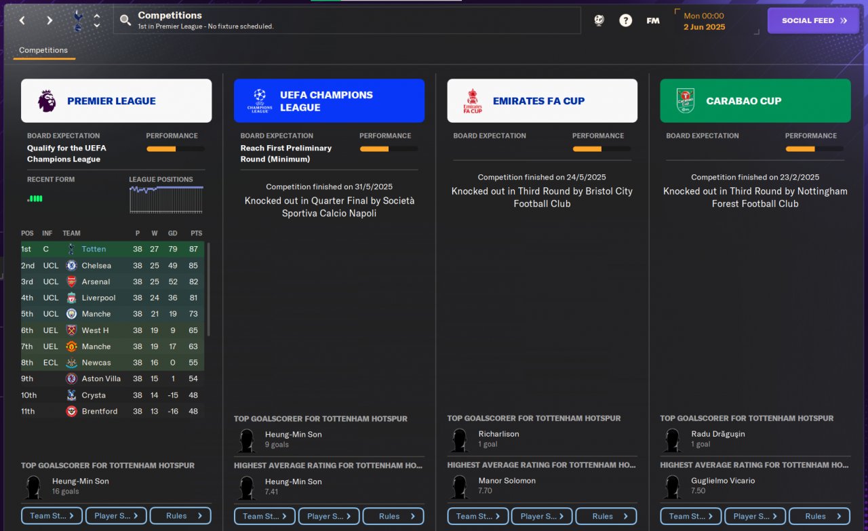This screenshot has width=868, height=531.
Task: Click Crystal Palace's badge in the table
Action: (x=71, y=395)
